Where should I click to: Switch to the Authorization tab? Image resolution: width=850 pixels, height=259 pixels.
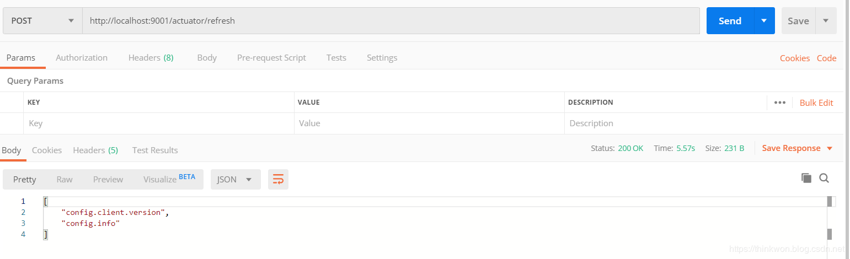[82, 58]
